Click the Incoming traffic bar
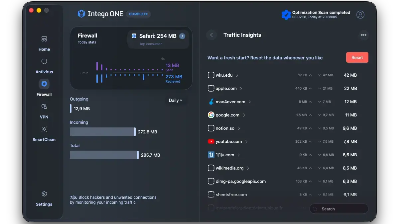This screenshot has width=399, height=224. [x=102, y=132]
